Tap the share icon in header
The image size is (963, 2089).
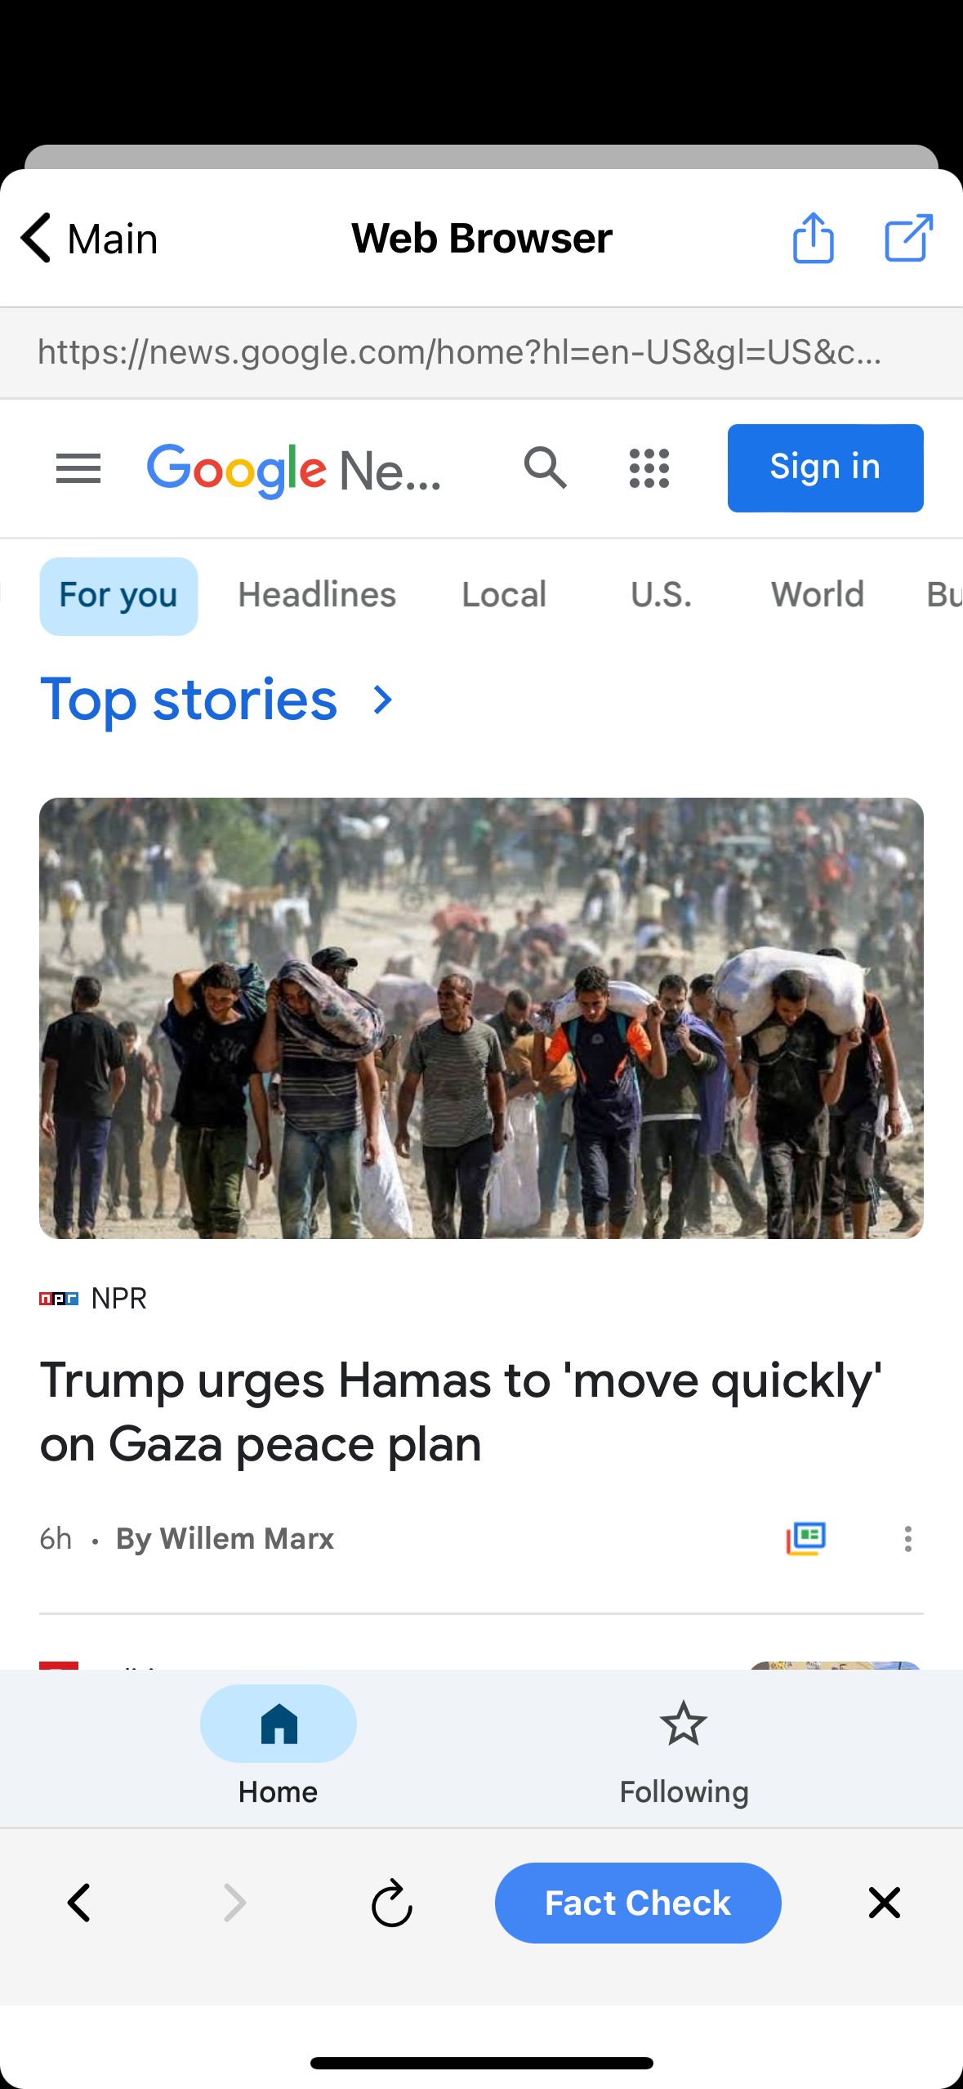click(x=813, y=238)
